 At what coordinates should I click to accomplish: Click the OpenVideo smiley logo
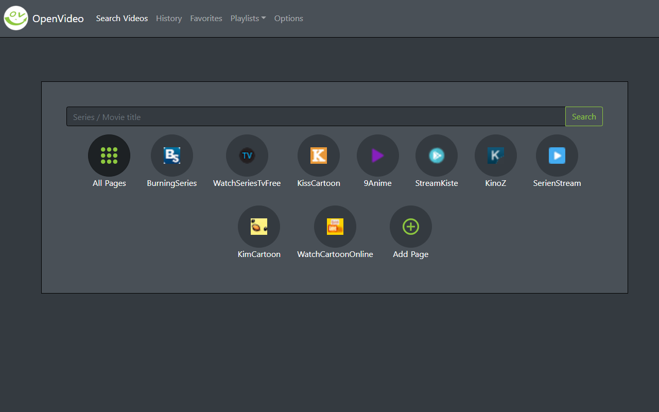click(x=16, y=19)
